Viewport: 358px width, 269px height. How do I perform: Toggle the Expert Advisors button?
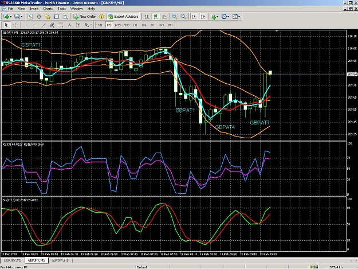[123, 17]
